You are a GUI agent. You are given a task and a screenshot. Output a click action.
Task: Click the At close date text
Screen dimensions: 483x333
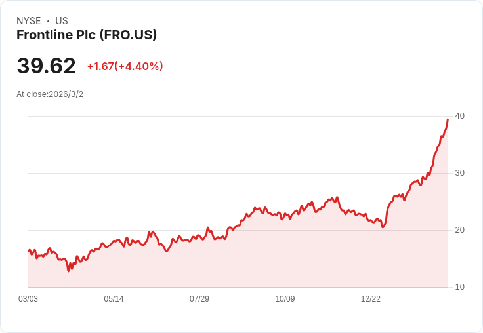(50, 94)
